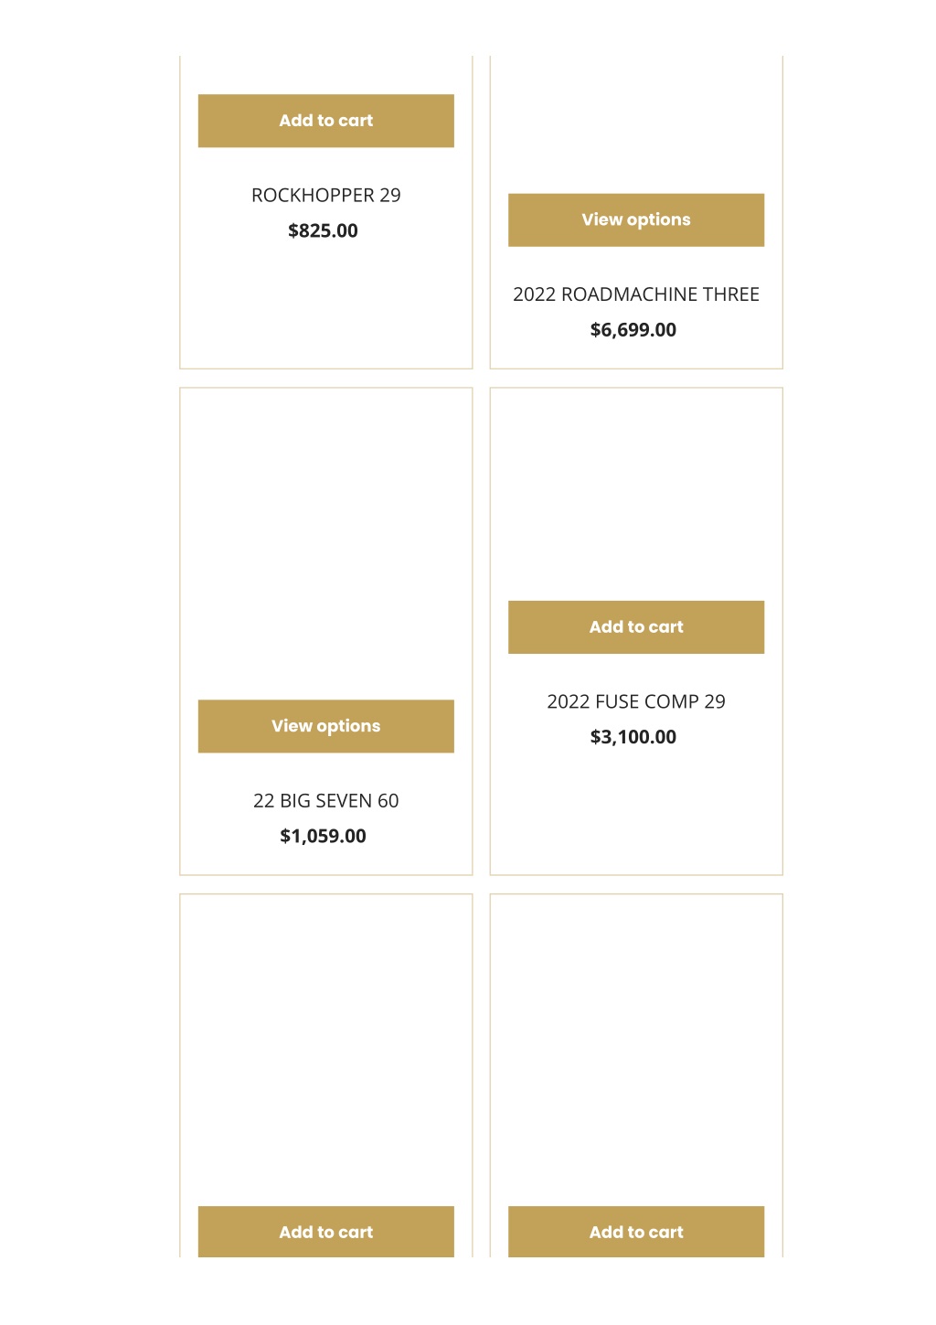
Task: Open image area of bottom-left product card
Action: tap(325, 1050)
